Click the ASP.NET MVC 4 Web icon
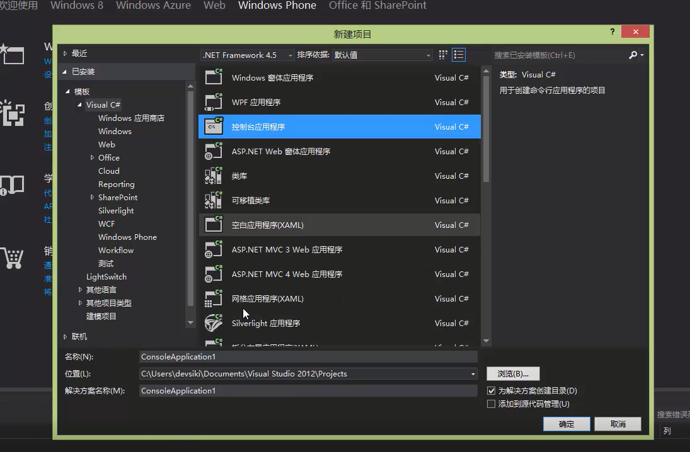The width and height of the screenshot is (690, 452). pyautogui.click(x=214, y=274)
